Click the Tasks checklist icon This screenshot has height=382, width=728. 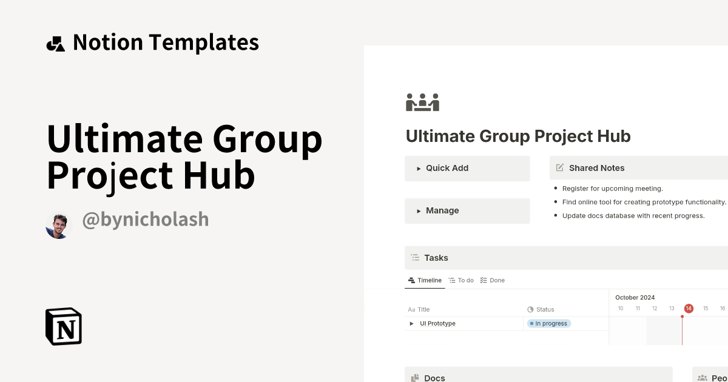coord(415,258)
